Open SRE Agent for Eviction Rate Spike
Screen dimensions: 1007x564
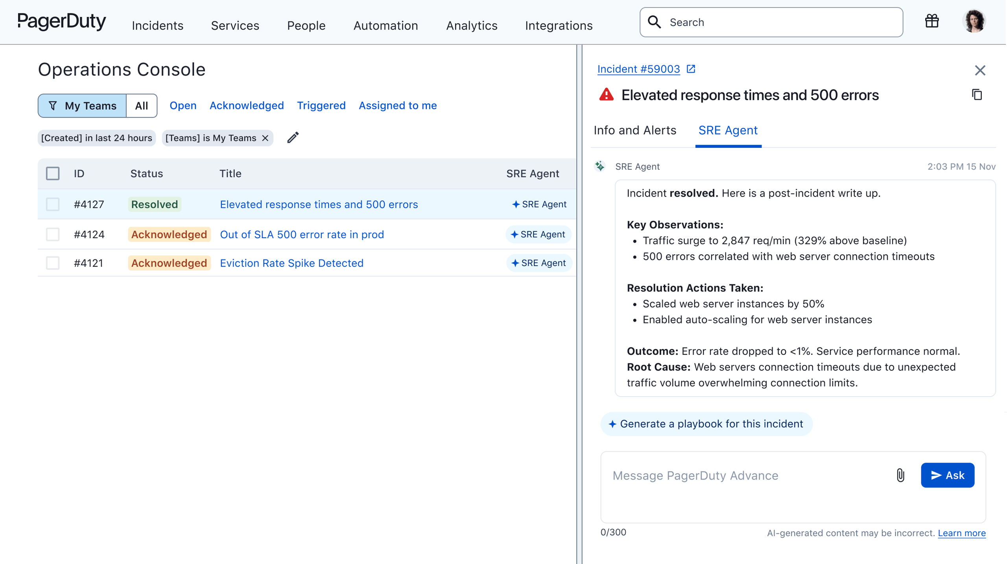(x=539, y=263)
